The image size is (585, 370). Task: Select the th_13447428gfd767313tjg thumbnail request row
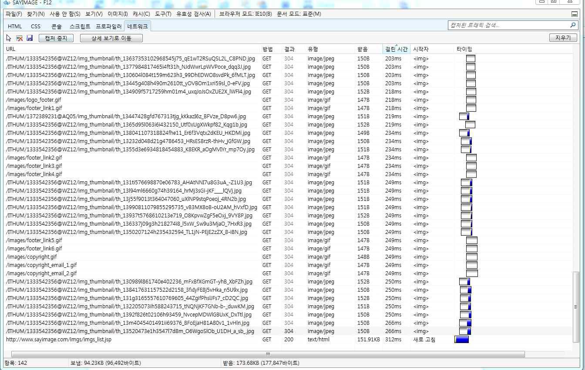[288, 117]
